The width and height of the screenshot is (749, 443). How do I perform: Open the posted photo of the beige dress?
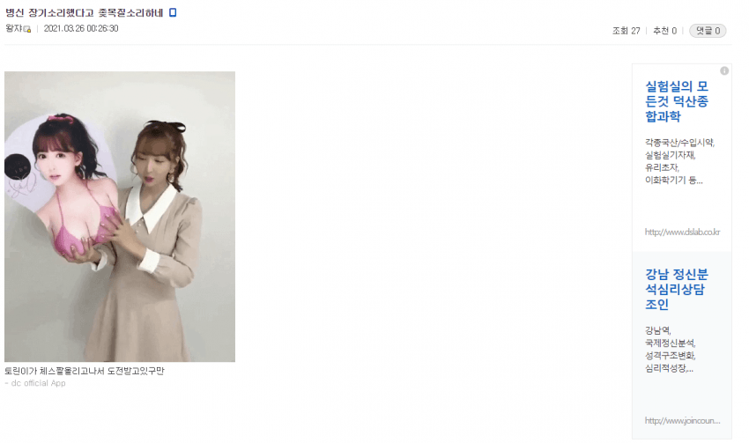point(120,217)
